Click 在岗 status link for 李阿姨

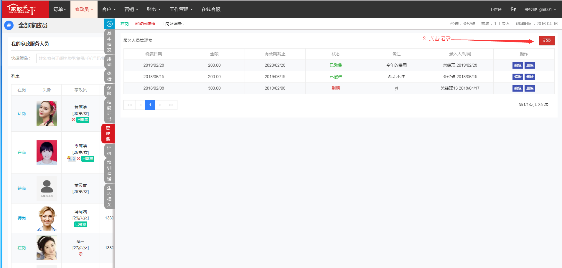22,153
